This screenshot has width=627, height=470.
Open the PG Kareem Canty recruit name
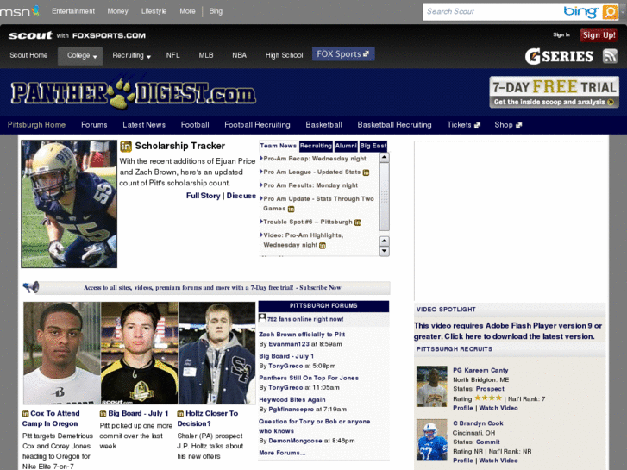480,371
